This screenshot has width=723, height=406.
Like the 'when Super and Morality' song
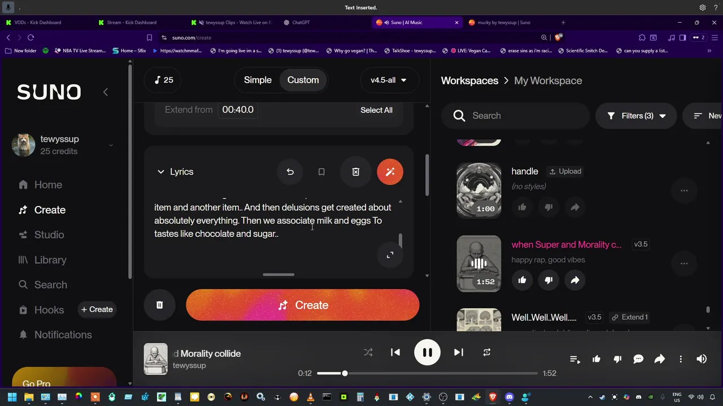pyautogui.click(x=522, y=280)
